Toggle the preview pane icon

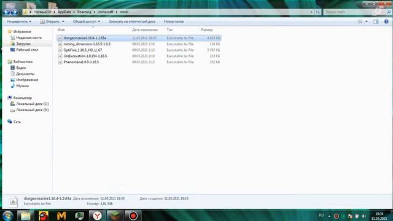376,21
